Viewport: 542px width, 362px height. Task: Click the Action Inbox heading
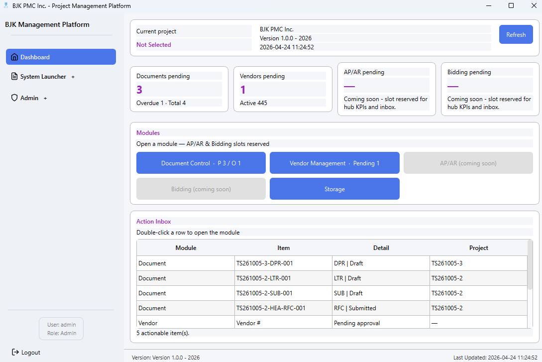click(x=153, y=221)
